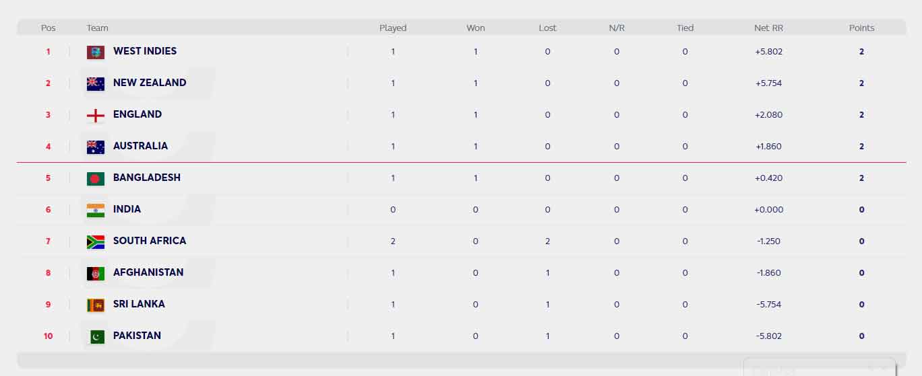Click the Afghanistan flag icon

[x=96, y=273]
